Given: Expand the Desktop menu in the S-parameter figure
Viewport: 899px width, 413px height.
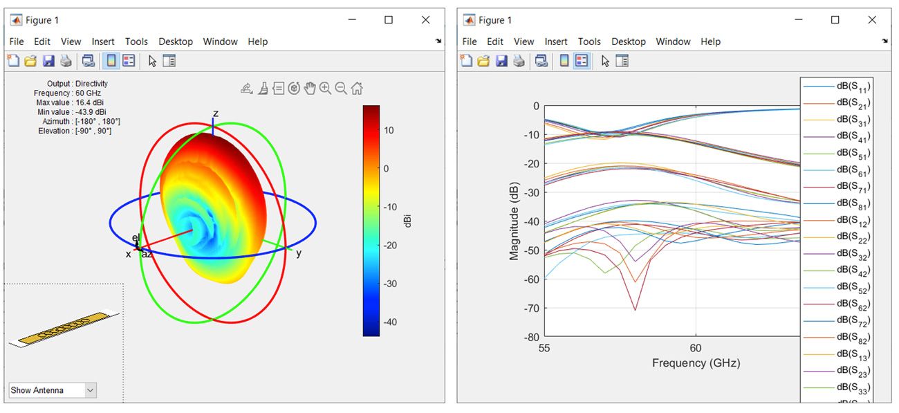Looking at the screenshot, I should (629, 42).
